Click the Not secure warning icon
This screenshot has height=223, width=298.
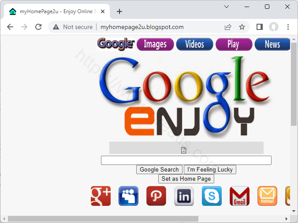pos(56,27)
